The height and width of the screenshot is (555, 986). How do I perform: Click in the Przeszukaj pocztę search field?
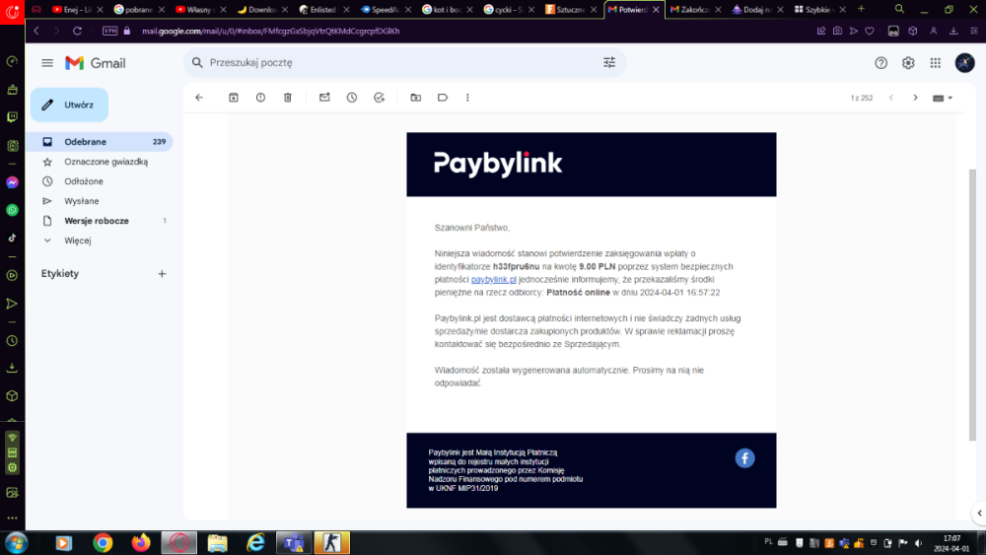[394, 63]
